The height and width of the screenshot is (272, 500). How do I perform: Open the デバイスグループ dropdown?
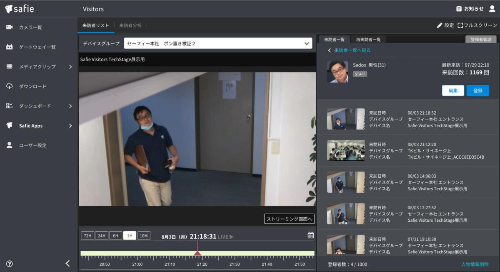[x=218, y=43]
